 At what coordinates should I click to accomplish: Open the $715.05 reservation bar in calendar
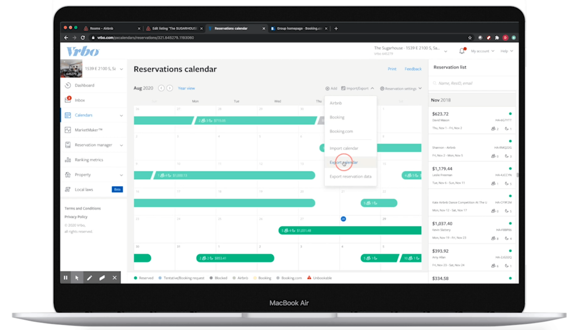255,120
